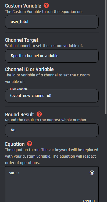Click the 'Channel ID or Variable' heading
Viewport: 107px width, 202px height.
pyautogui.click(x=29, y=69)
